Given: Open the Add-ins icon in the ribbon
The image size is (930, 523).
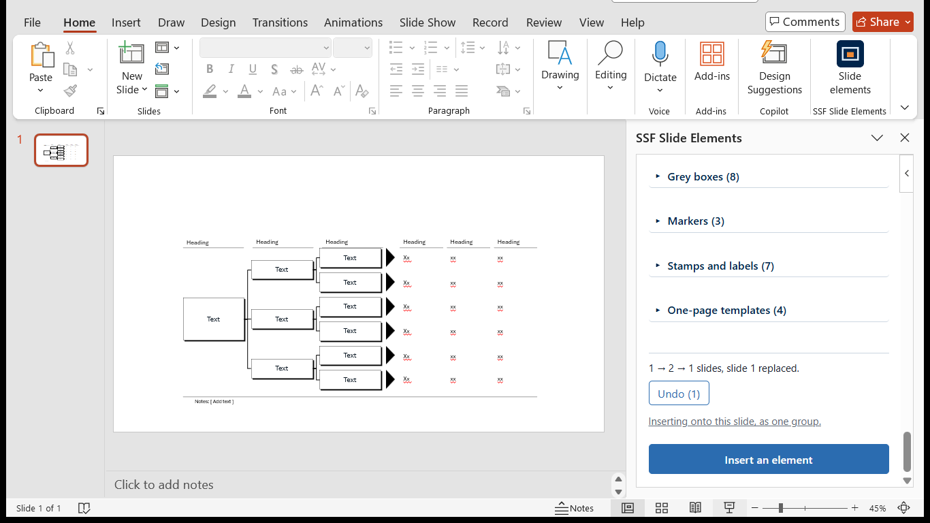Looking at the screenshot, I should 712,54.
